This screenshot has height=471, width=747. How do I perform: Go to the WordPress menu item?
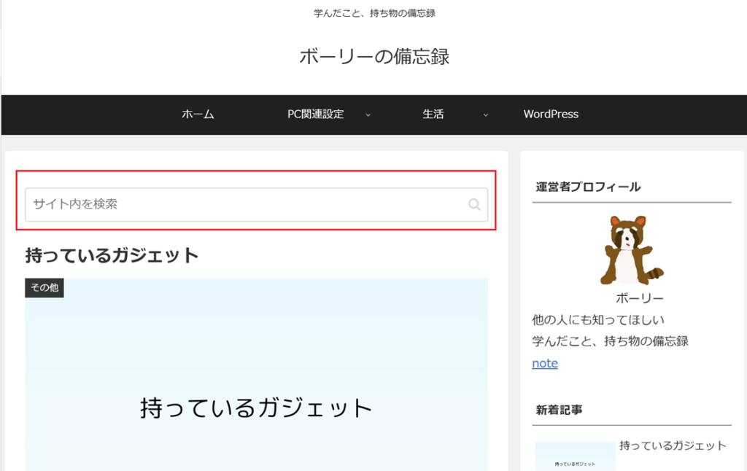551,114
